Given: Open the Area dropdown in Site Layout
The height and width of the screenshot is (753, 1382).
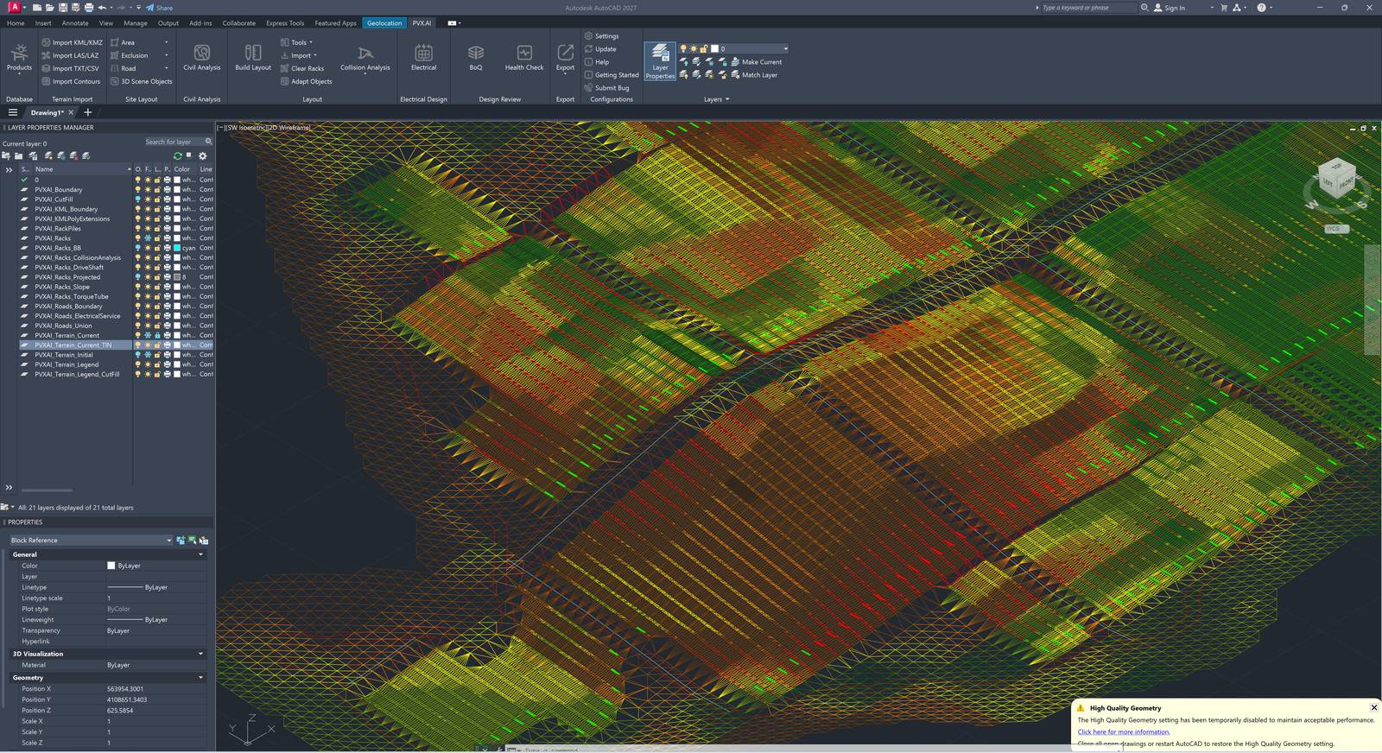Looking at the screenshot, I should pos(166,42).
